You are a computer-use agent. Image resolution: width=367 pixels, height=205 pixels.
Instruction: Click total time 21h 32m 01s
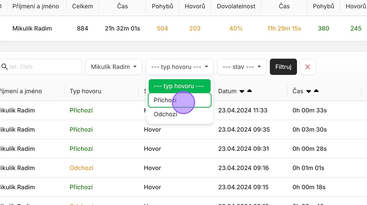click(123, 28)
